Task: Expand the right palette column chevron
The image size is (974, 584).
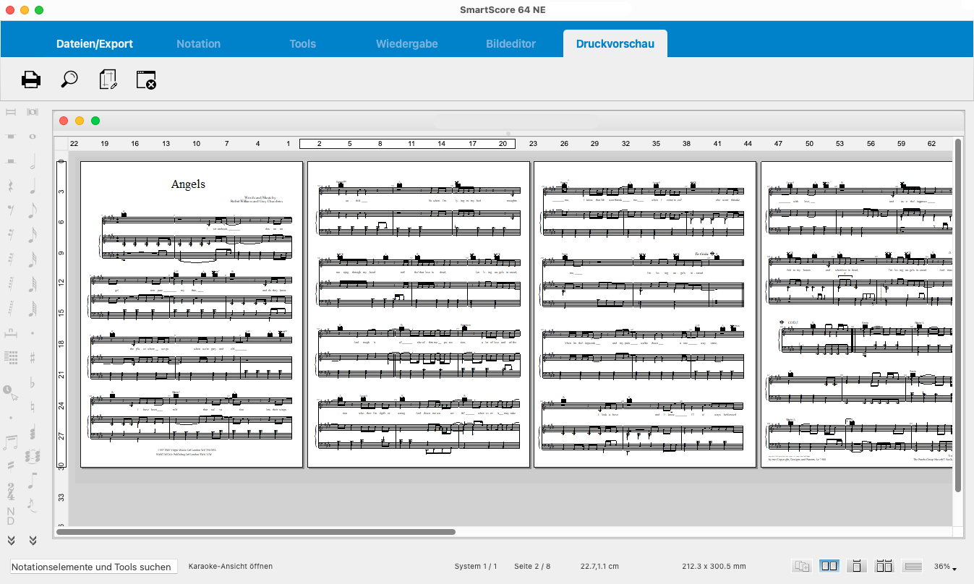Action: [x=33, y=540]
